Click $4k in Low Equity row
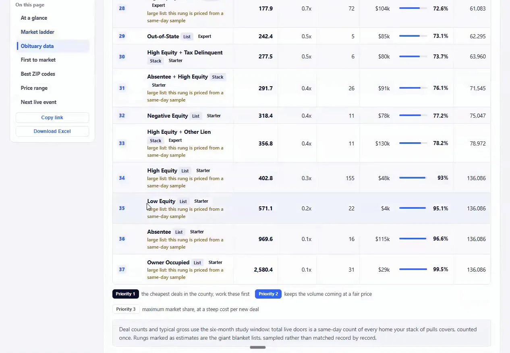Viewport: 510px width, 353px height. (386, 209)
